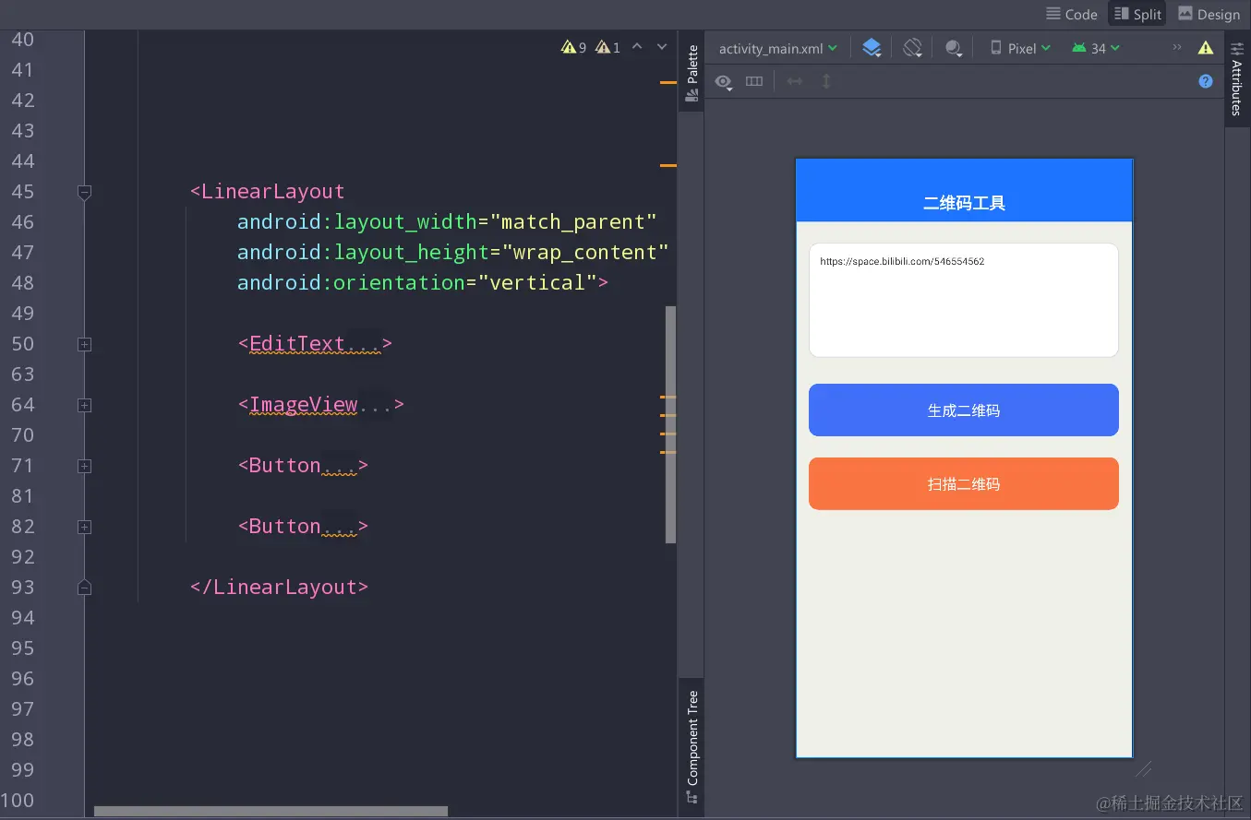1251x820 pixels.
Task: Open the night mode / UI mode selector
Action: point(954,49)
